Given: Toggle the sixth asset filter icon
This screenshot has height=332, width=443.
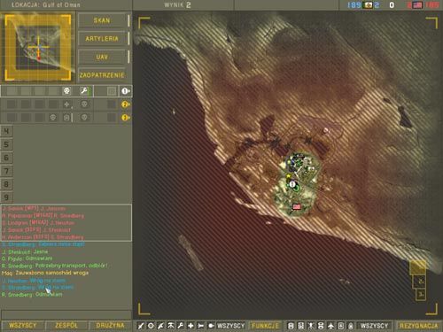Looking at the screenshot, I should pyautogui.click(x=340, y=326).
